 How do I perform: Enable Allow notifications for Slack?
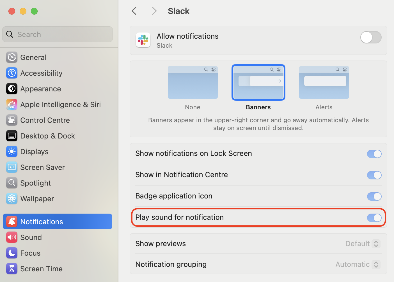(x=371, y=37)
